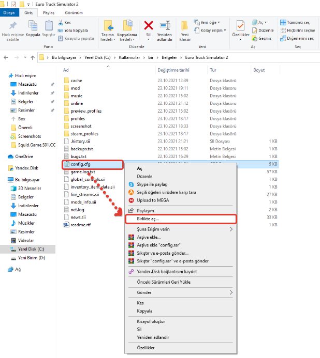Image resolution: width=320 pixels, height=358 pixels.
Task: Click the Yeni klasör icon
Action: pyautogui.click(x=185, y=25)
